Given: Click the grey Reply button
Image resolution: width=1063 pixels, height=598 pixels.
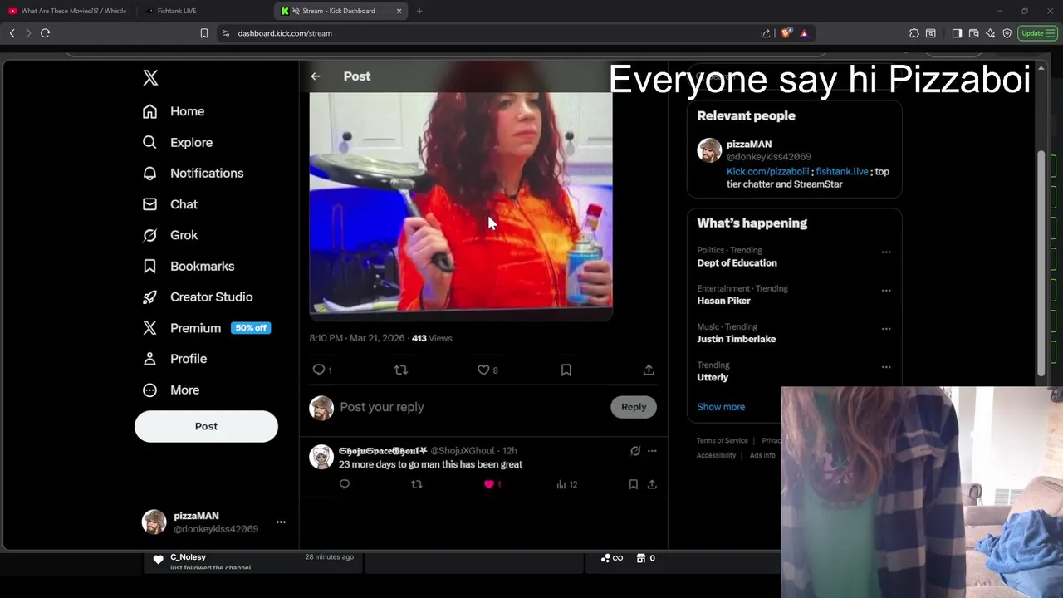Looking at the screenshot, I should 634,407.
